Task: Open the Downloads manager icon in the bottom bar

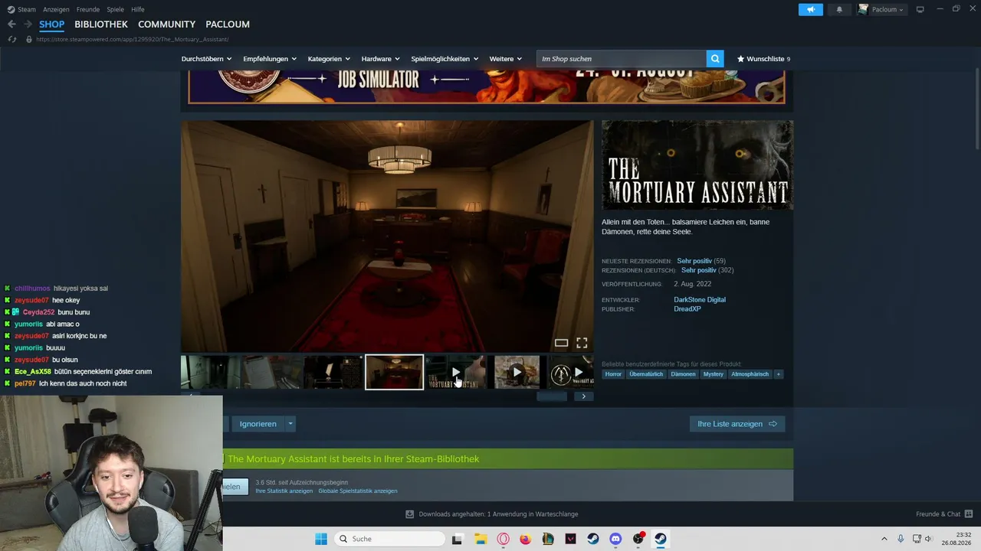Action: tap(410, 514)
